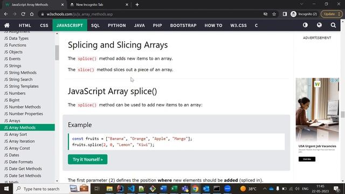The width and height of the screenshot is (345, 194).
Task: Click the USA Urgent Job Vacancies ad image
Action: coord(318,110)
